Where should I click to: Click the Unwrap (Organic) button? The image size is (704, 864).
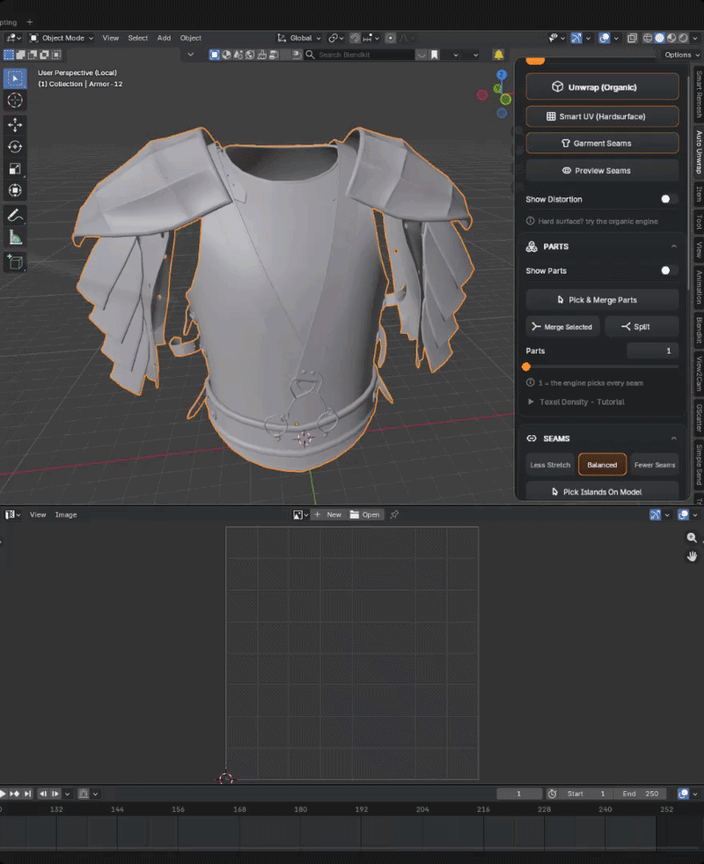[x=602, y=87]
